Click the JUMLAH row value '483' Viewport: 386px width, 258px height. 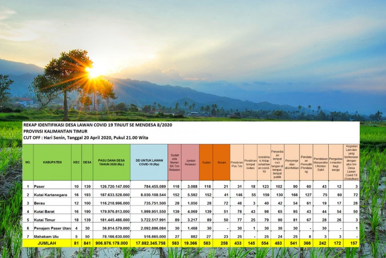click(278, 243)
